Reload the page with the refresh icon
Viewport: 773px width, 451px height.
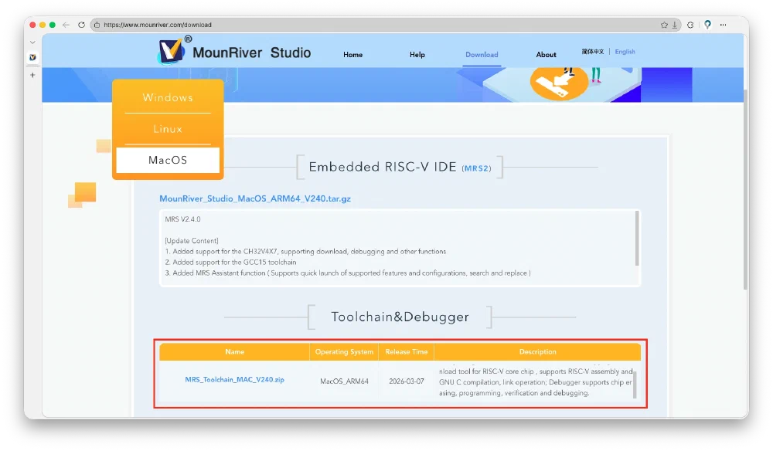pyautogui.click(x=80, y=25)
